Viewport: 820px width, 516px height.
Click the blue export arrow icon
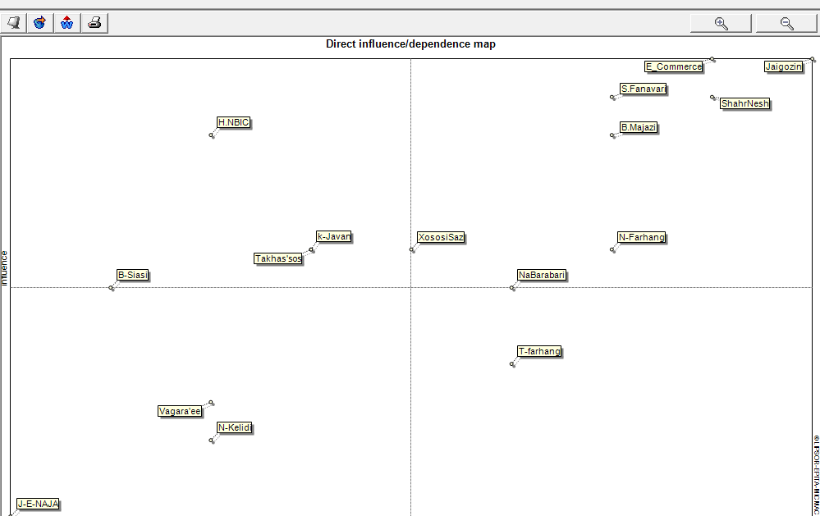(x=39, y=23)
